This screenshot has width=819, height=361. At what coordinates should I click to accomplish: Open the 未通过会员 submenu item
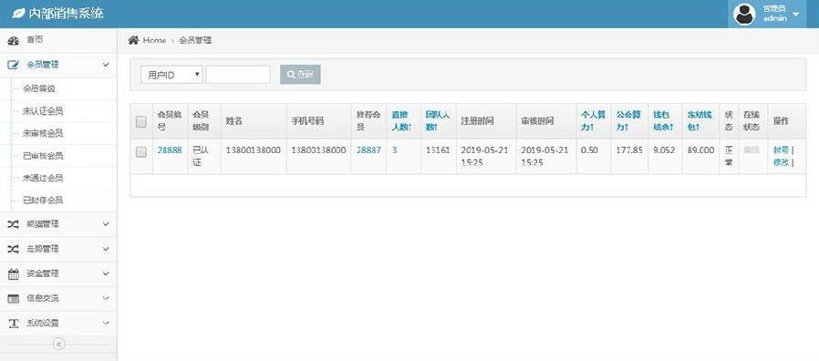(x=44, y=178)
